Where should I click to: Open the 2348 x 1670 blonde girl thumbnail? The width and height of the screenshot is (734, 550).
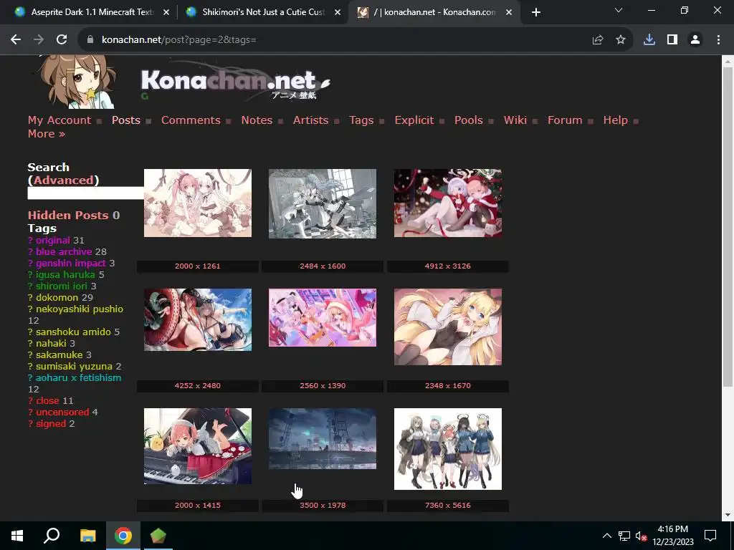coord(448,327)
